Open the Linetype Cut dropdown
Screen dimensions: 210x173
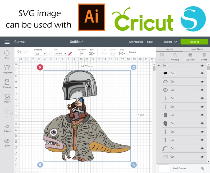[x=40, y=54]
